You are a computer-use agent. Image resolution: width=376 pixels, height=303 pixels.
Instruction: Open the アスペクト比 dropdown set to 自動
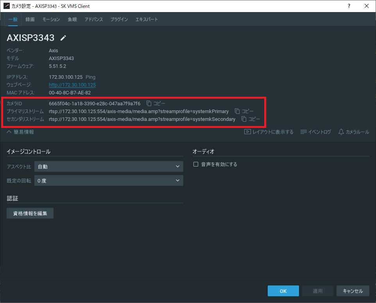[x=109, y=167]
